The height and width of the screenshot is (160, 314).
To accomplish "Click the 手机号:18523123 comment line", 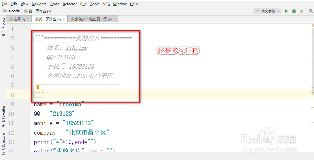I will 70,67.
